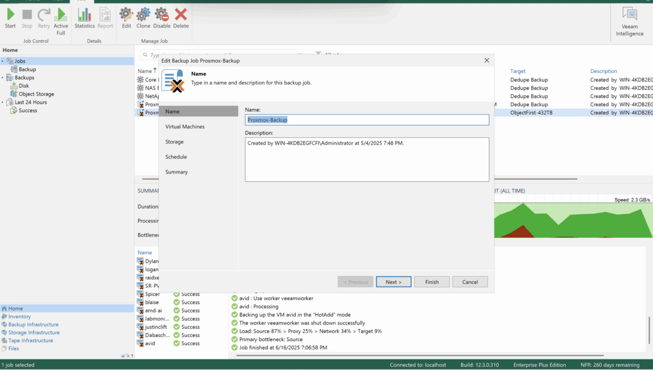Select Success under Last 24 Hours
Image resolution: width=653 pixels, height=370 pixels.
tap(28, 110)
